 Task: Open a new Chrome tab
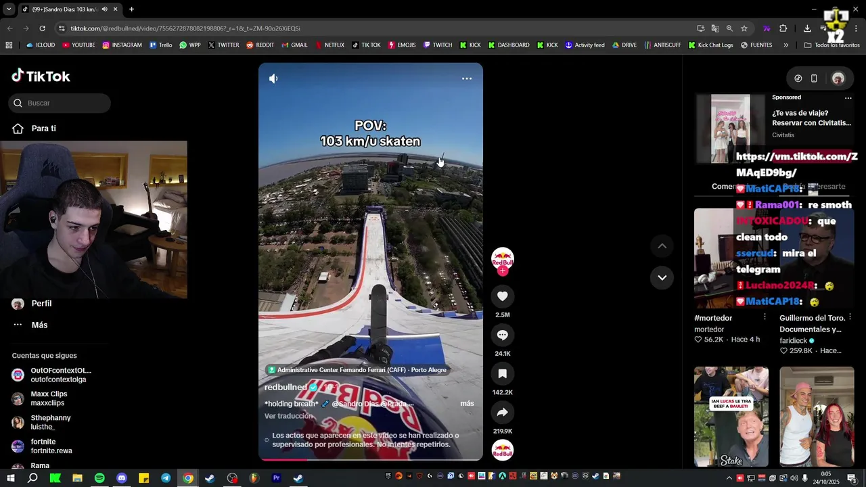click(x=131, y=9)
